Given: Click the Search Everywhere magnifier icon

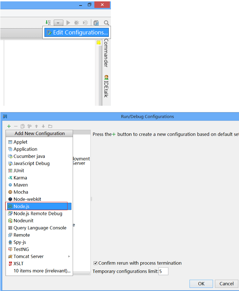Looking at the screenshot, I should coord(106,23).
